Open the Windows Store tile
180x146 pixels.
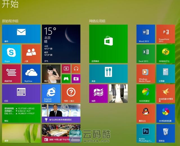point(108,43)
